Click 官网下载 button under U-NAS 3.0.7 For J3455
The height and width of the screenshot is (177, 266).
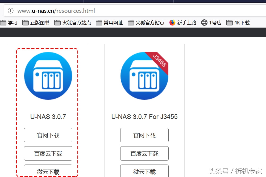[x=144, y=135]
